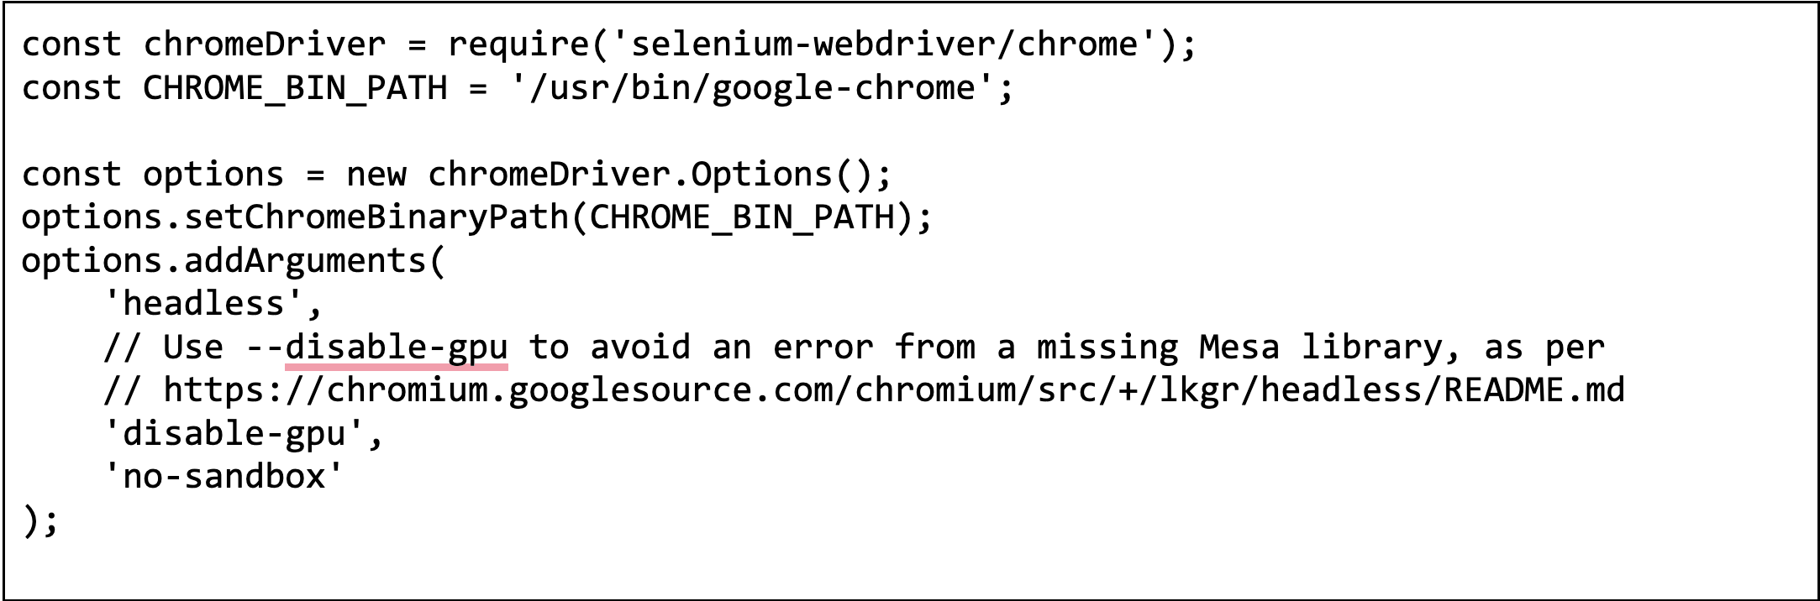This screenshot has width=1820, height=601.
Task: Click the word Mesa in the comment
Action: point(1239,348)
